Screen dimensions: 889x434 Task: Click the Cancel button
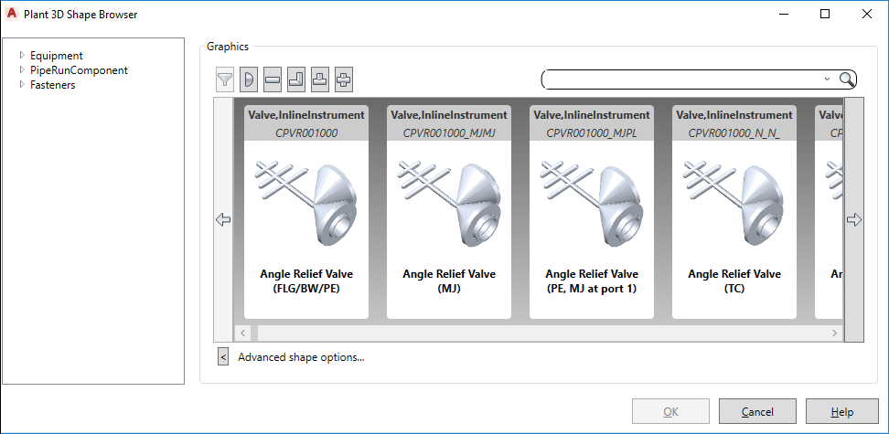pyautogui.click(x=757, y=412)
